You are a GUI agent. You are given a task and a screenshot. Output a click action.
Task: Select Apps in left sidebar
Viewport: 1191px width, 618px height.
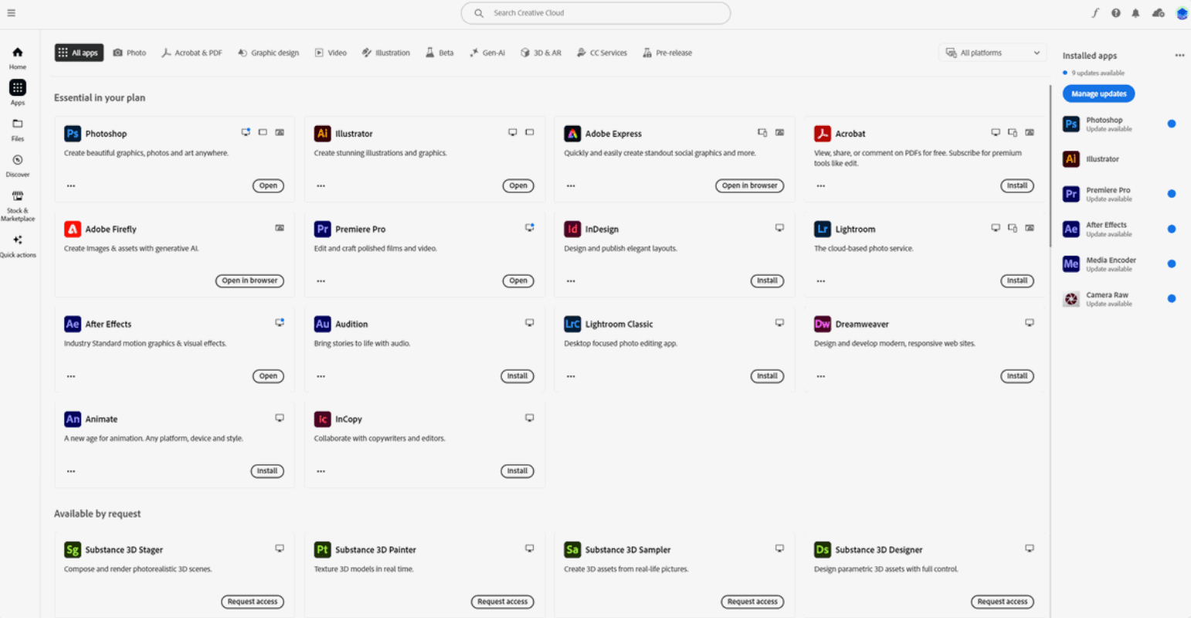18,93
